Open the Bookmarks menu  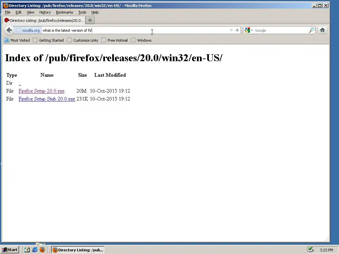click(x=65, y=12)
